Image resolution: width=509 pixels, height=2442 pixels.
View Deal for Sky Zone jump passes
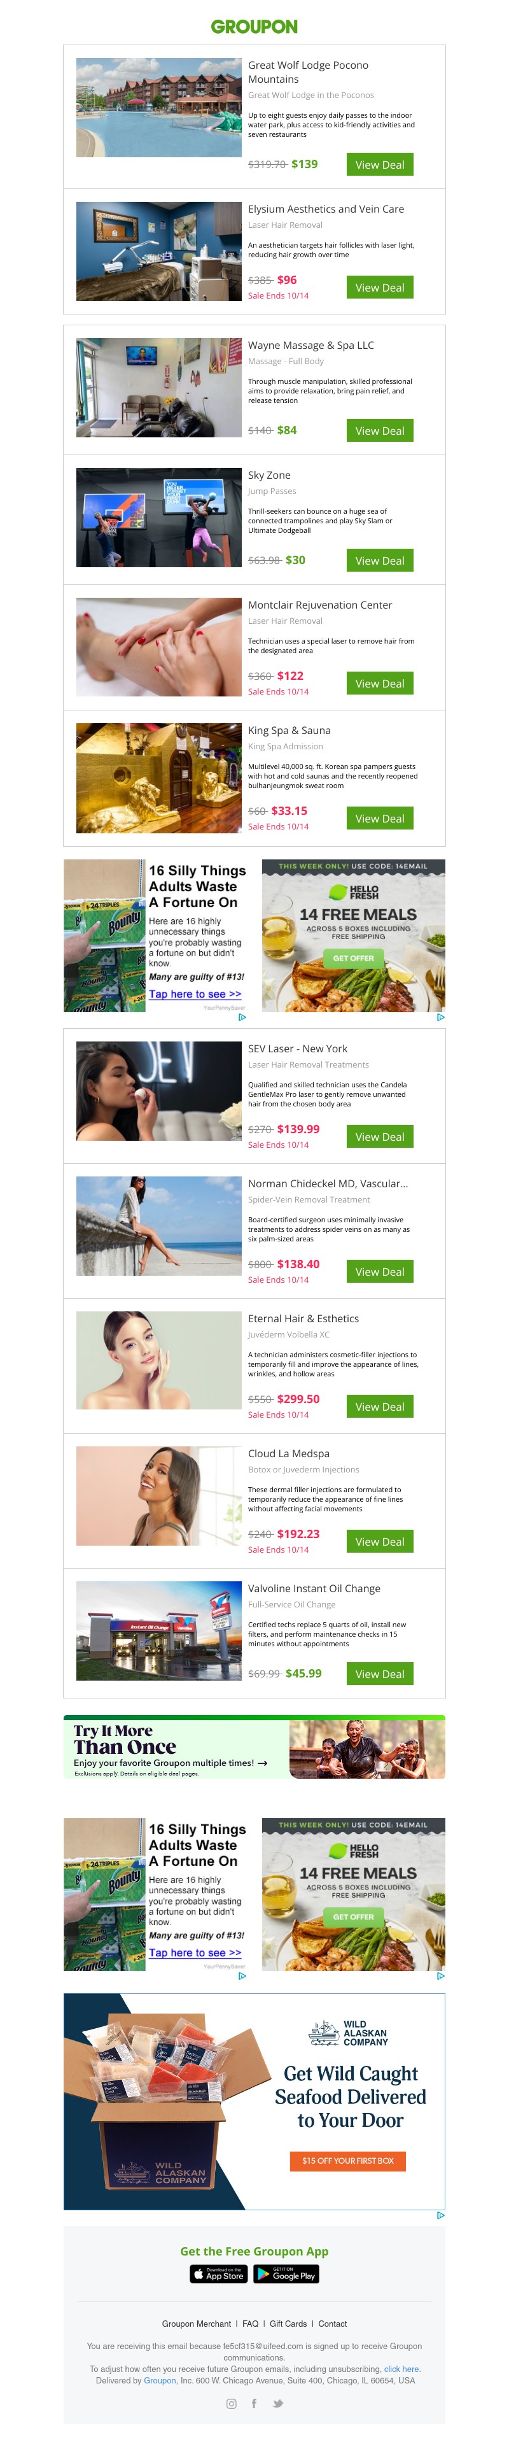point(379,561)
